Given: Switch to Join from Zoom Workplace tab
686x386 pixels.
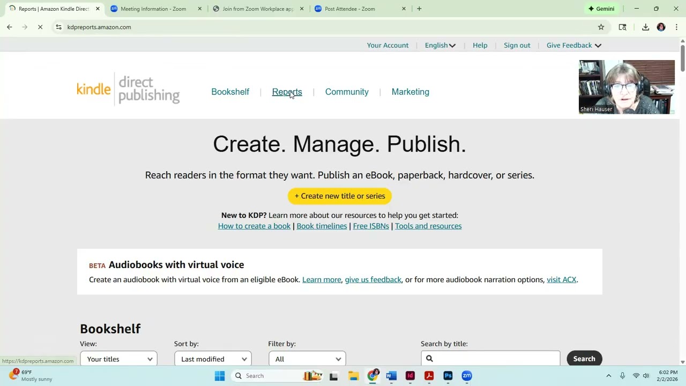Looking at the screenshot, I should click(x=257, y=9).
